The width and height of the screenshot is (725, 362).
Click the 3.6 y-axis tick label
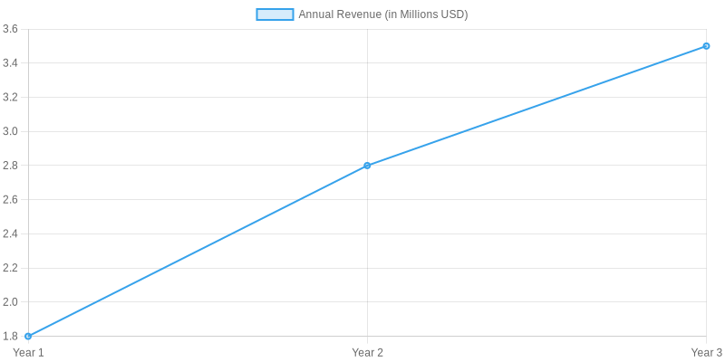tap(10, 29)
